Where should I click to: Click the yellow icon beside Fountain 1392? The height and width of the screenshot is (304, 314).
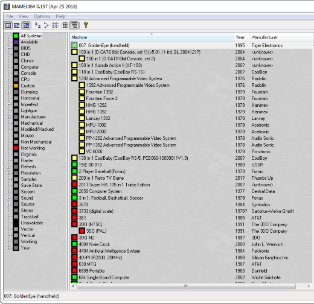coord(82,92)
